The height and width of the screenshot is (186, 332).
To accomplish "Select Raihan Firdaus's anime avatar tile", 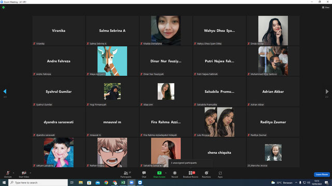I will (112, 152).
